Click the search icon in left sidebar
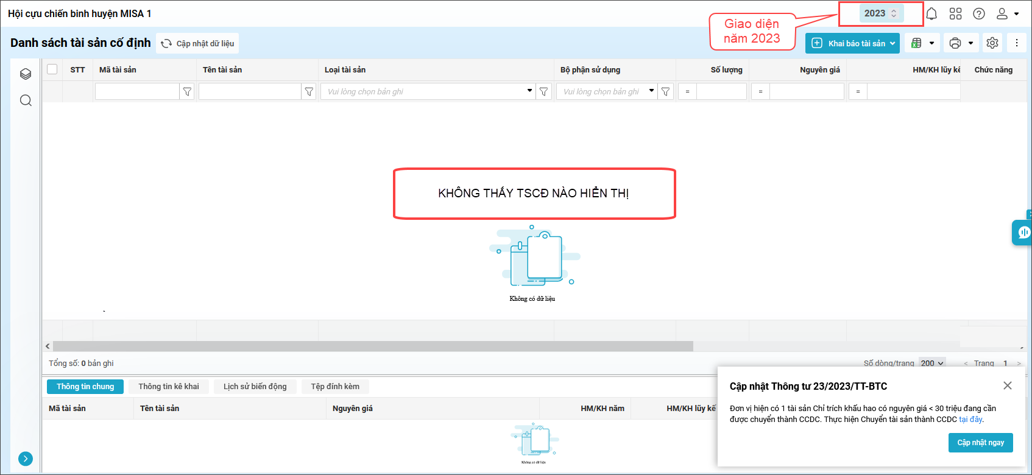 tap(26, 100)
